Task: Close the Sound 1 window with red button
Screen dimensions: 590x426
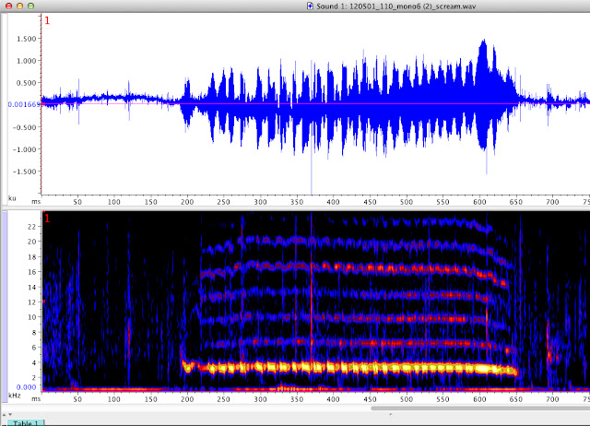Action: coord(9,6)
